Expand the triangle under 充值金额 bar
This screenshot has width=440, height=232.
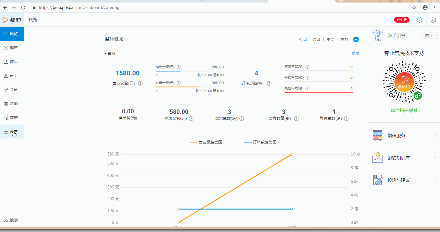[x=157, y=91]
